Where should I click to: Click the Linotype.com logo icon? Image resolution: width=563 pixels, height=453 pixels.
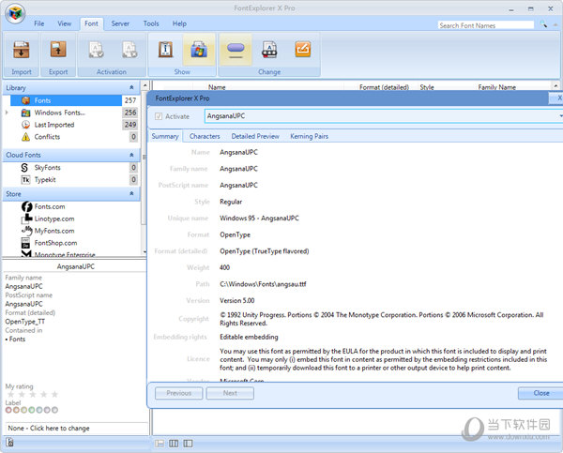point(26,219)
